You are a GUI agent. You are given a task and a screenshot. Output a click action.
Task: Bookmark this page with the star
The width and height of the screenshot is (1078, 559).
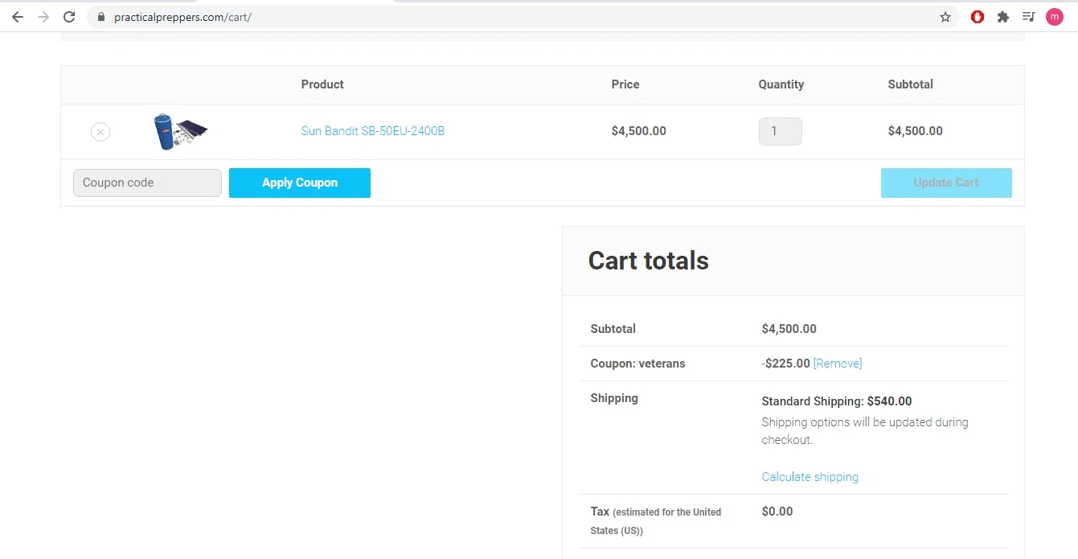pyautogui.click(x=945, y=17)
